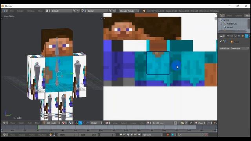Image resolution: width=251 pixels, height=141 pixels.
Task: Open the timeline Frame menu
Action: click(x=31, y=135)
